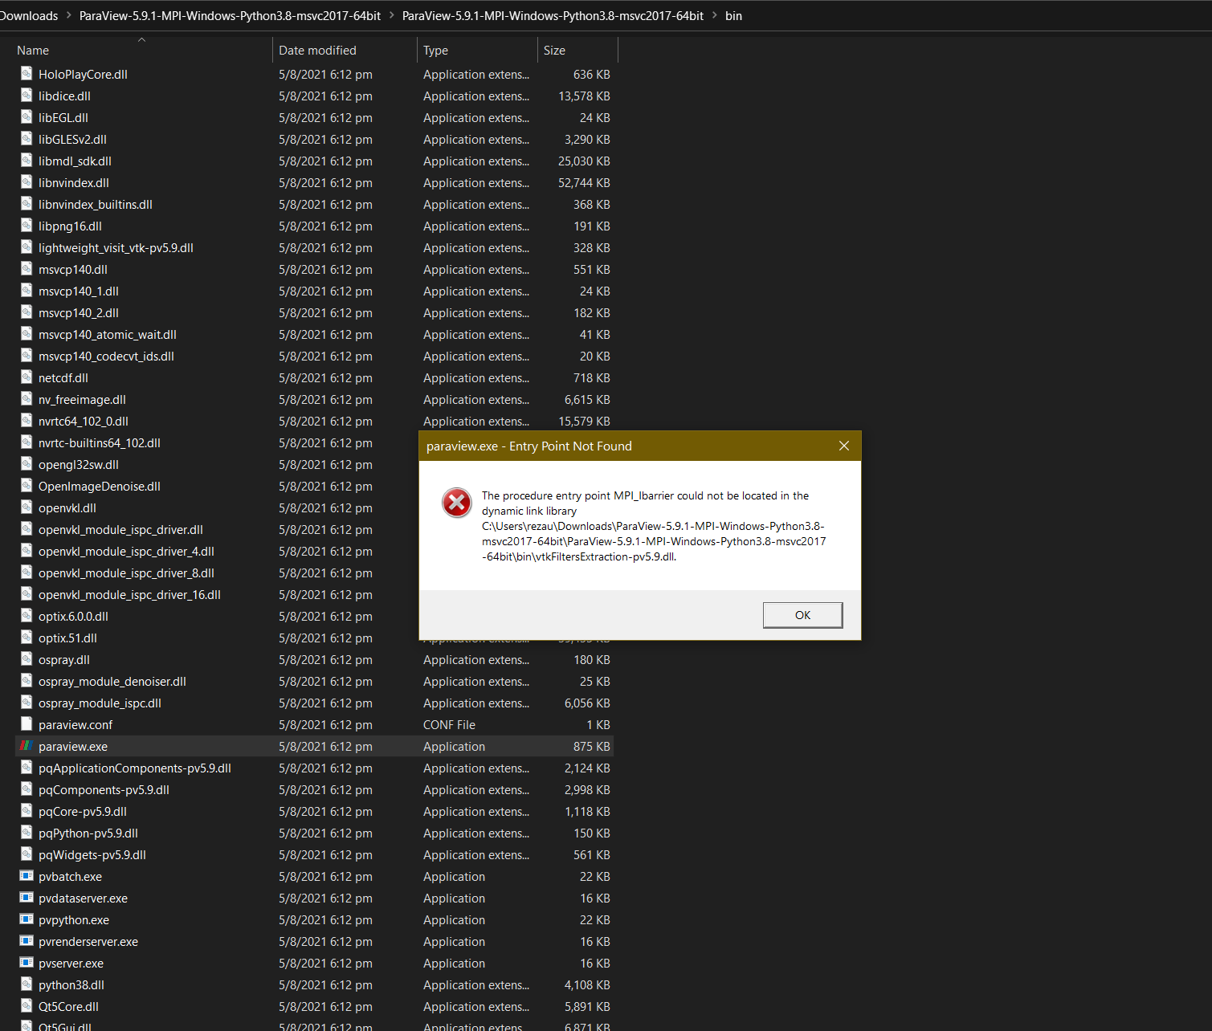Select the pvbatch.exe file icon
1212x1031 pixels.
tap(27, 876)
